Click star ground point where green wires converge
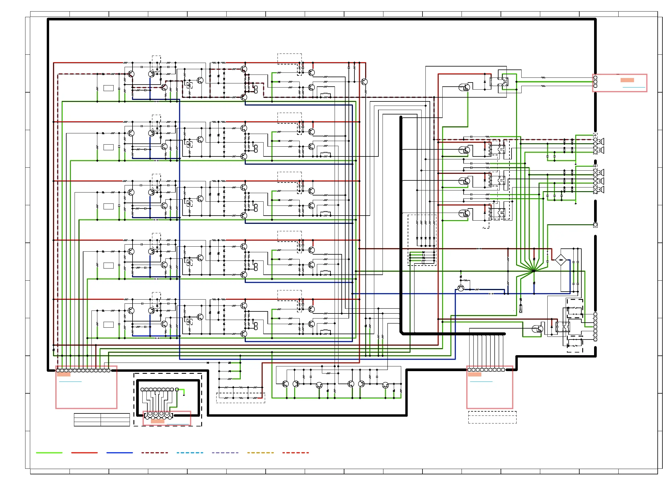 coord(533,271)
